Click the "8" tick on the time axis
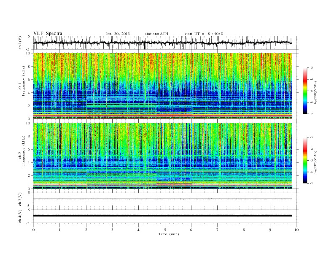Viewport: 334px width, 258px height. point(244,230)
